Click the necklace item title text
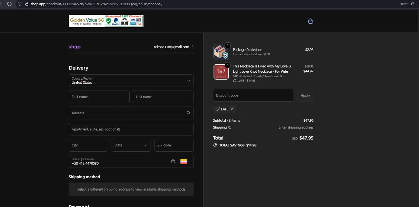The width and height of the screenshot is (419, 207). [x=262, y=69]
